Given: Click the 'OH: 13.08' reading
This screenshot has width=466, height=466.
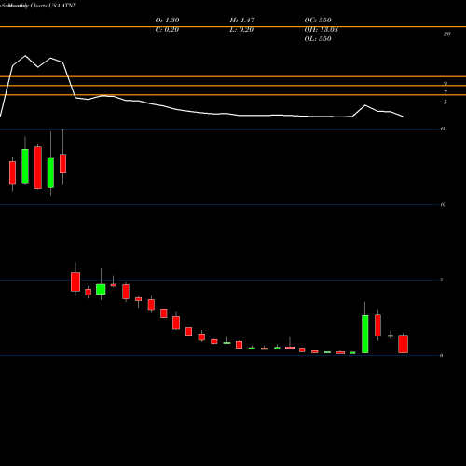Looking at the screenshot, I should pos(322,30).
